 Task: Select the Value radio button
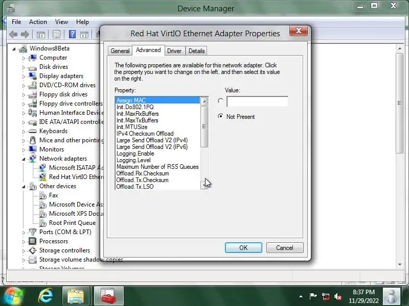tap(220, 101)
